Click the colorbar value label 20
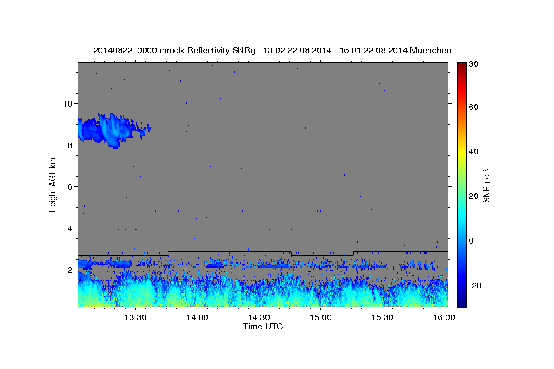 point(474,196)
